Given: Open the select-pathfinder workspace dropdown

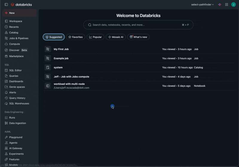Looking at the screenshot, I should pyautogui.click(x=203, y=4).
